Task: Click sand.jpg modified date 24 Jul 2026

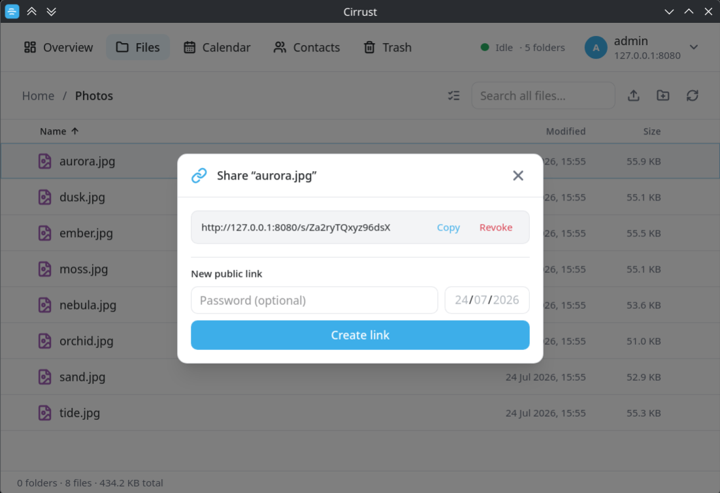Action: coord(546,377)
